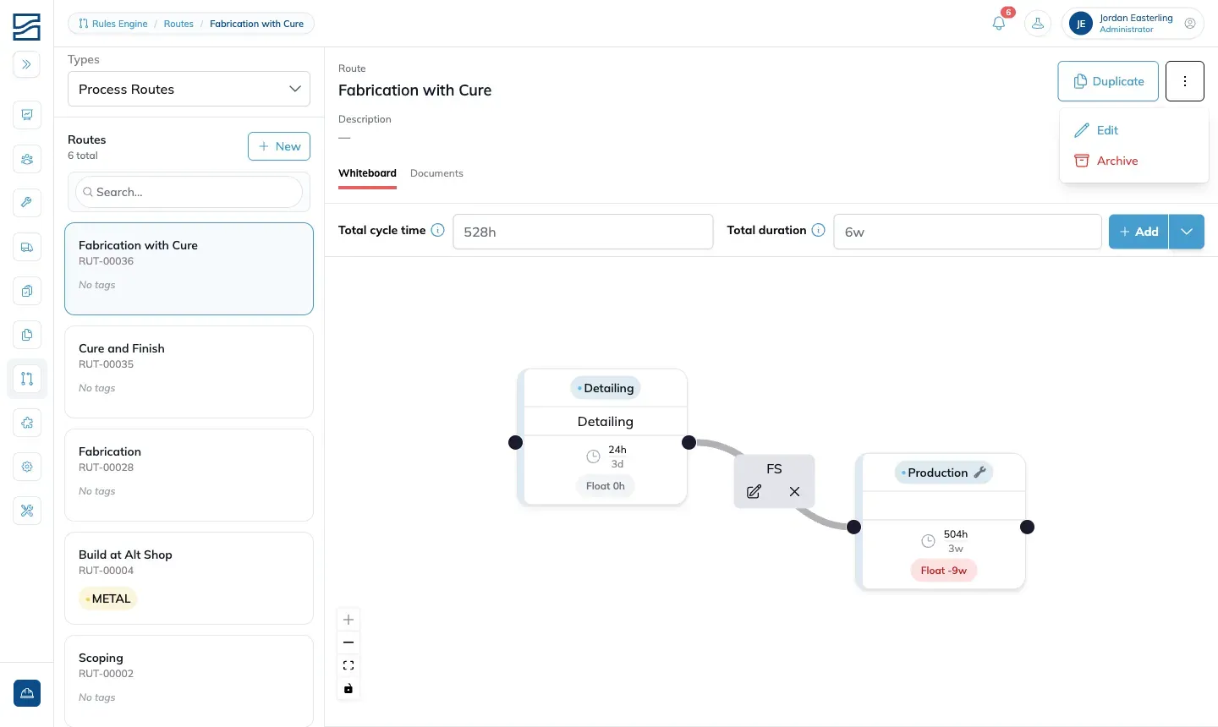1218x727 pixels.
Task: Click the flask icon in the header
Action: tap(1038, 24)
